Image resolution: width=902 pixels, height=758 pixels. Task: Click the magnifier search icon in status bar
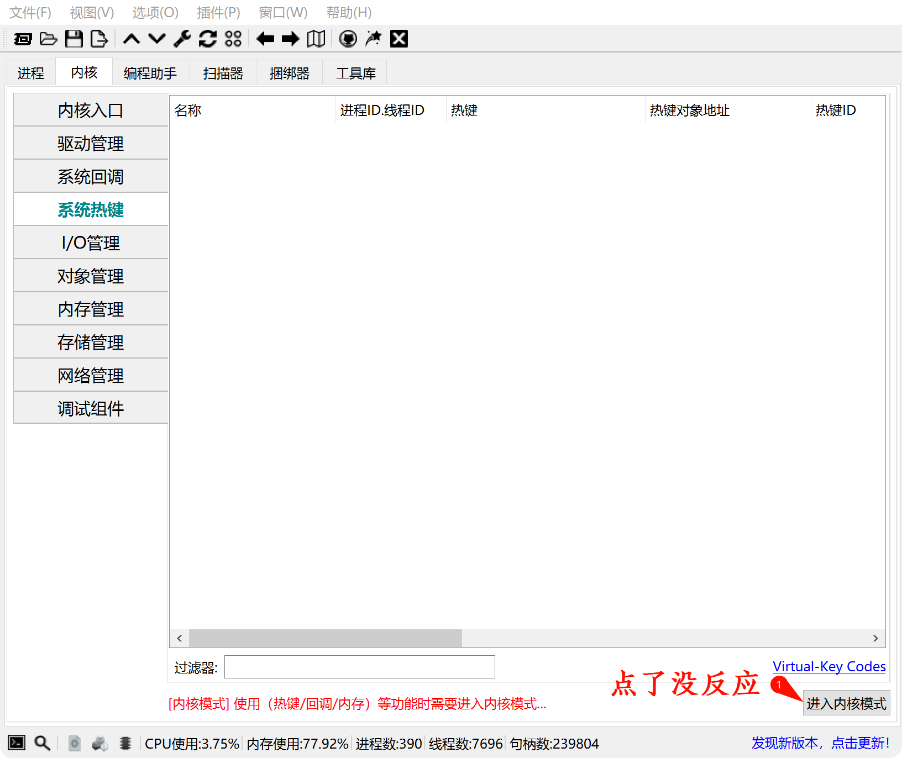pos(42,743)
